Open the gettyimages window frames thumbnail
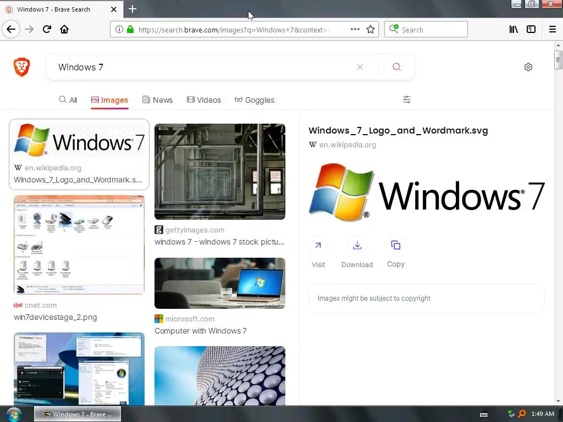This screenshot has height=422, width=563. 220,171
